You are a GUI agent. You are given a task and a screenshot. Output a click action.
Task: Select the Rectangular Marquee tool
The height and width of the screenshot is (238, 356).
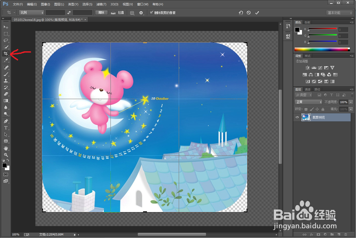6,34
